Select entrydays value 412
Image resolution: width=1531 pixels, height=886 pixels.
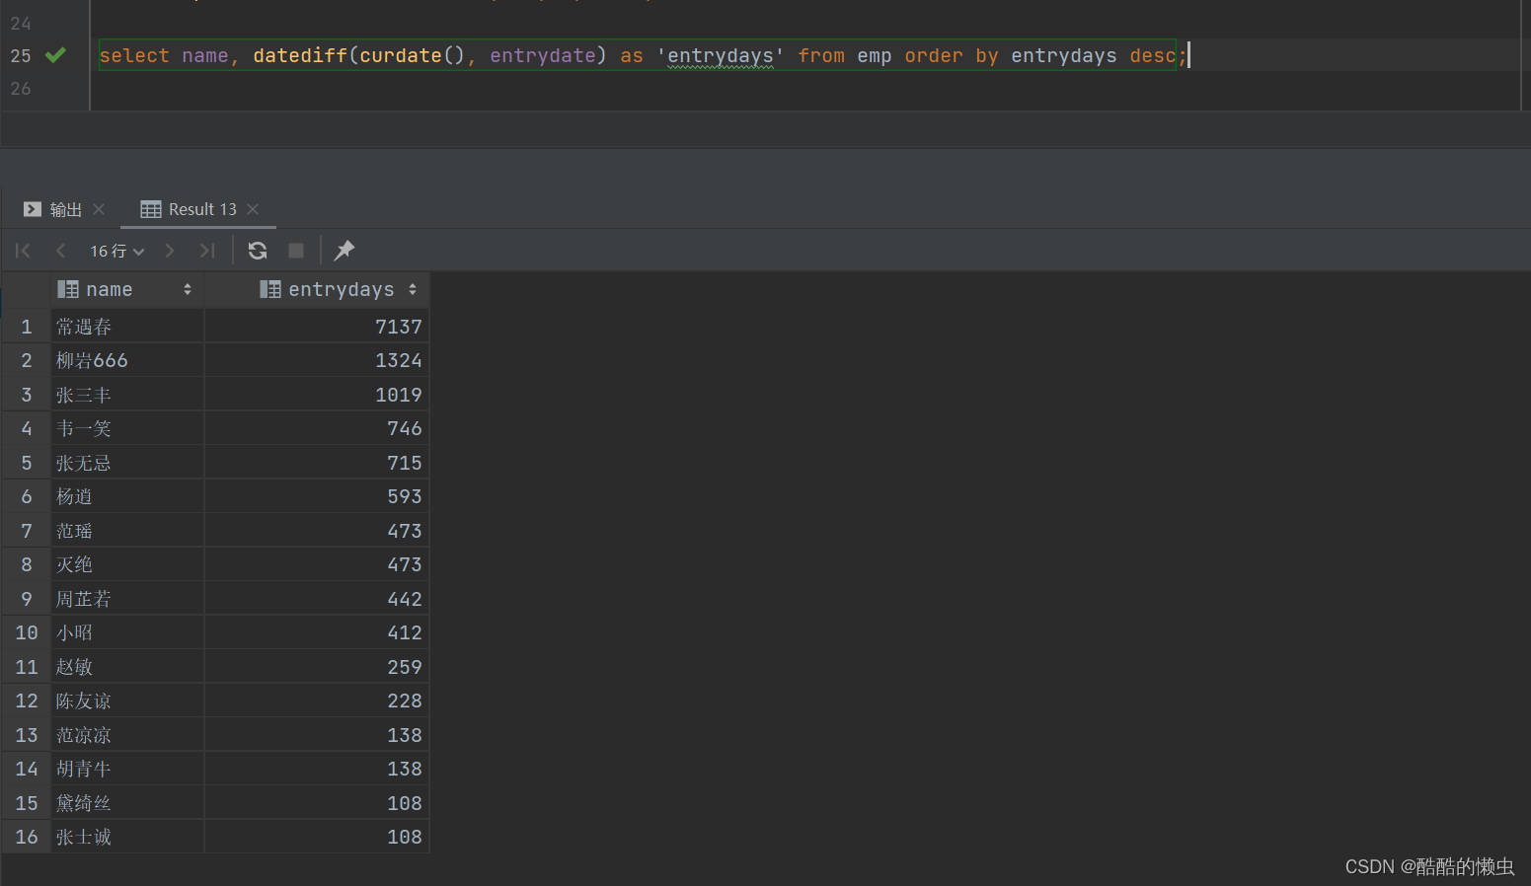(317, 632)
